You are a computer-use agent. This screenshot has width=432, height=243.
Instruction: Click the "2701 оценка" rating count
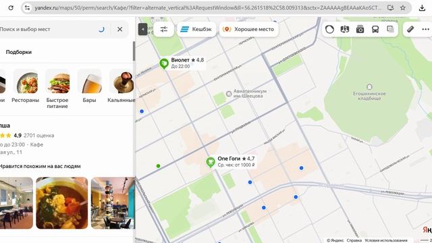tap(39, 135)
